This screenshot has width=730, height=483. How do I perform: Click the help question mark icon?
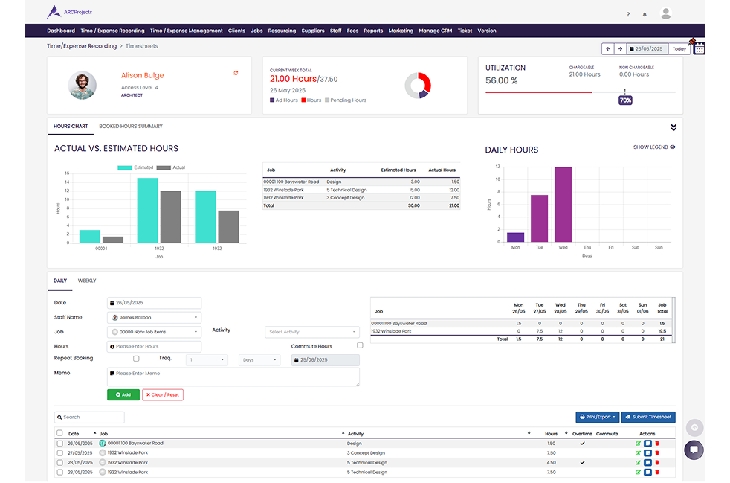pyautogui.click(x=628, y=14)
